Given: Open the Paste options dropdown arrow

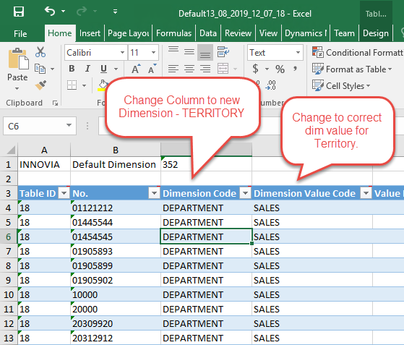Looking at the screenshot, I should tap(17, 88).
